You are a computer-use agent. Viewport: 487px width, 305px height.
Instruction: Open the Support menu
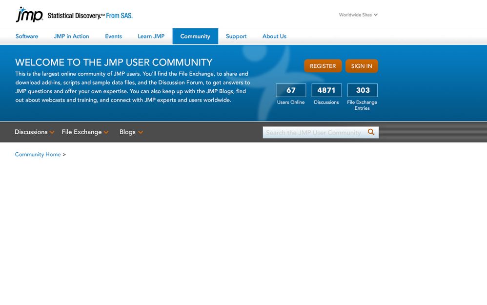click(236, 36)
